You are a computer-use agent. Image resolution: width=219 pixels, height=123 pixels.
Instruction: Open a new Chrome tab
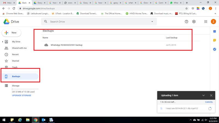click(187, 3)
